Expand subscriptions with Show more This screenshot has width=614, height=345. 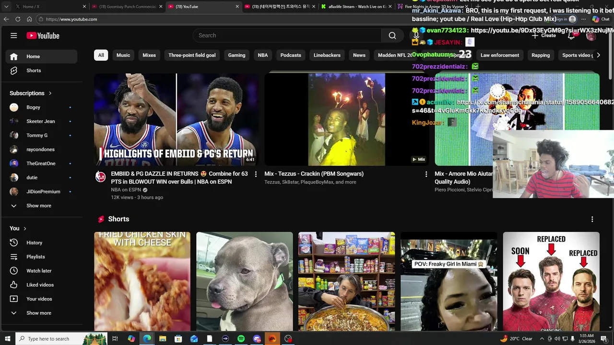41,206
